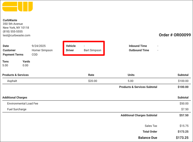Select the Fuel Surcharge row
This screenshot has width=193, height=142.
[17, 109]
